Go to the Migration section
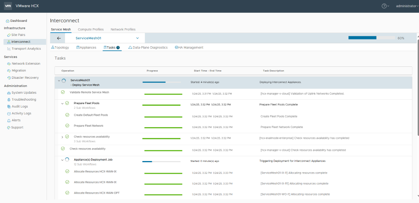Screen dimensions: 419x203 coord(18,71)
